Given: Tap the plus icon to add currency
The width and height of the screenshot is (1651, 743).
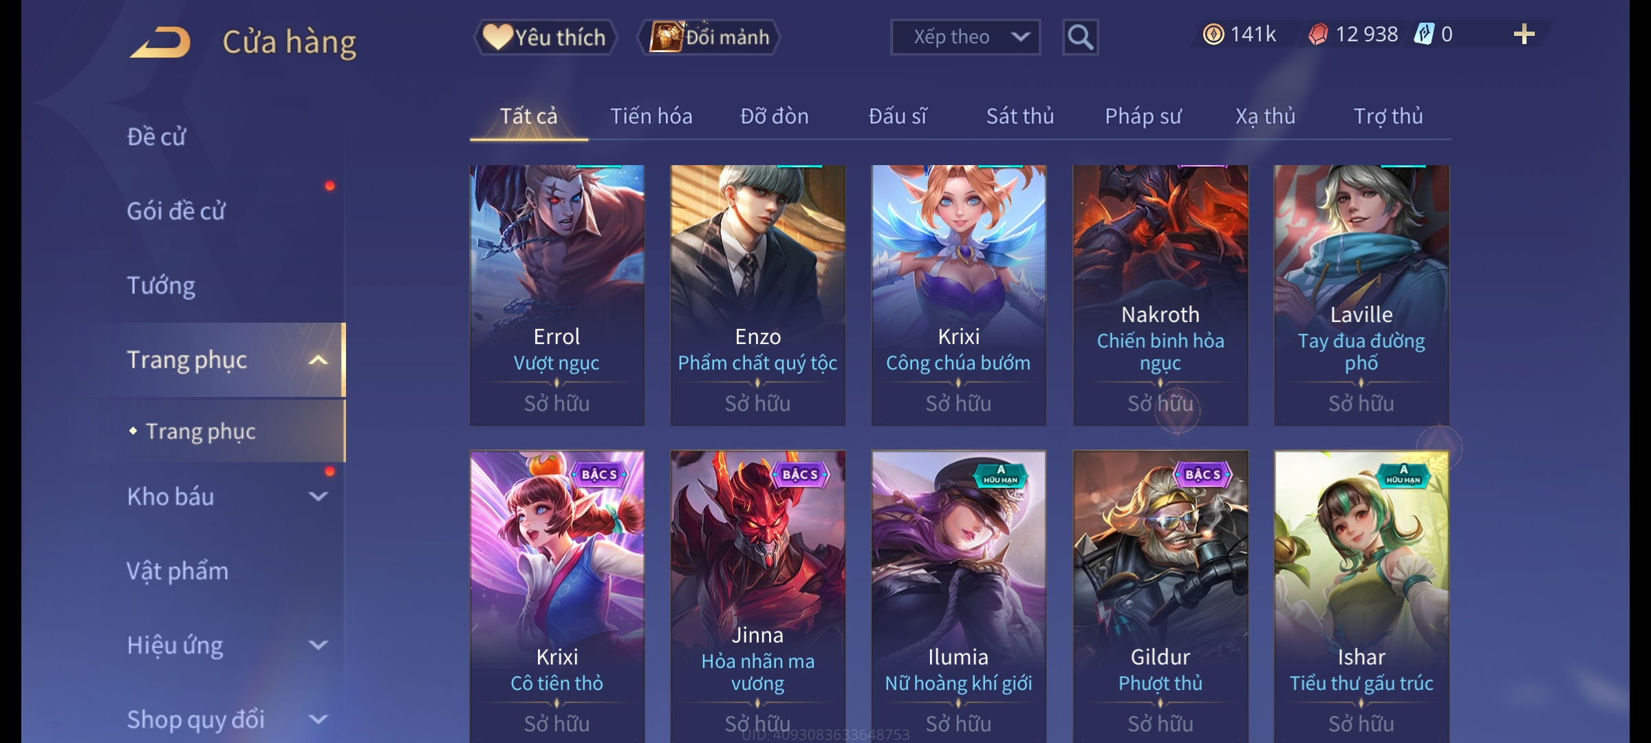Looking at the screenshot, I should coord(1524,34).
